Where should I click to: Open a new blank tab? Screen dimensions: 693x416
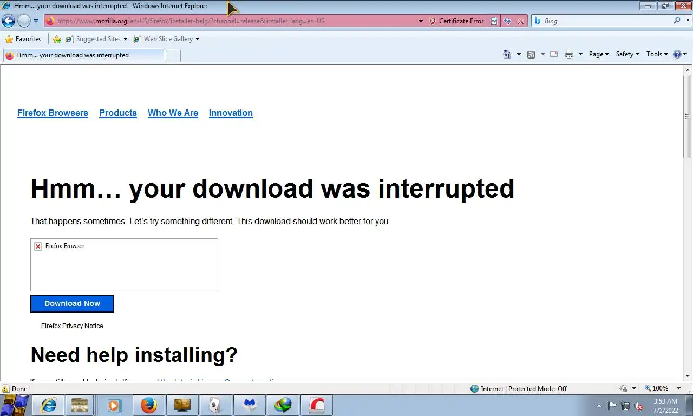pos(173,55)
